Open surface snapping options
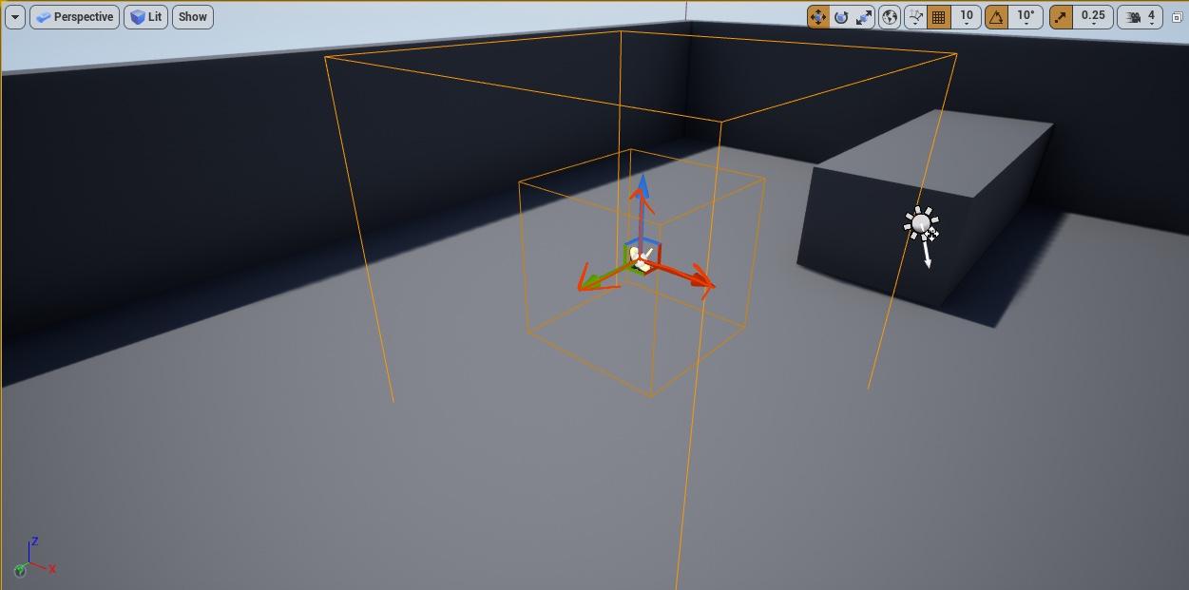Image resolution: width=1189 pixels, height=590 pixels. (915, 17)
